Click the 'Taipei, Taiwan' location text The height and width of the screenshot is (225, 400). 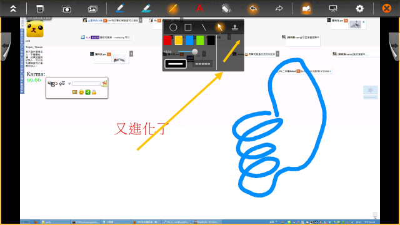[x=34, y=47]
